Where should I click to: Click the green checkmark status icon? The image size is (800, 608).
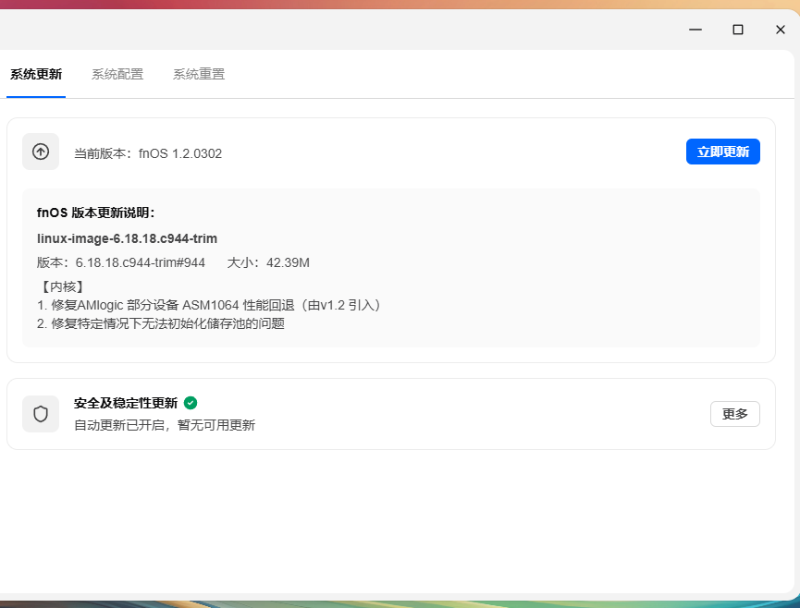coord(191,403)
